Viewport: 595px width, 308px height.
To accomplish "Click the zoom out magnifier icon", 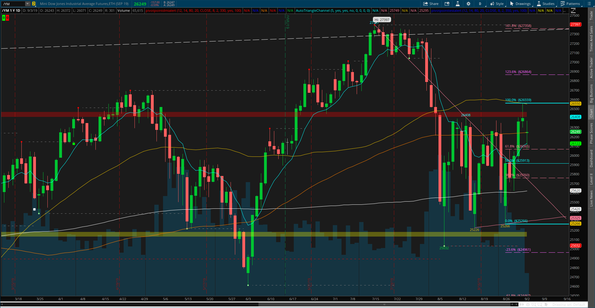I will [x=540, y=305].
